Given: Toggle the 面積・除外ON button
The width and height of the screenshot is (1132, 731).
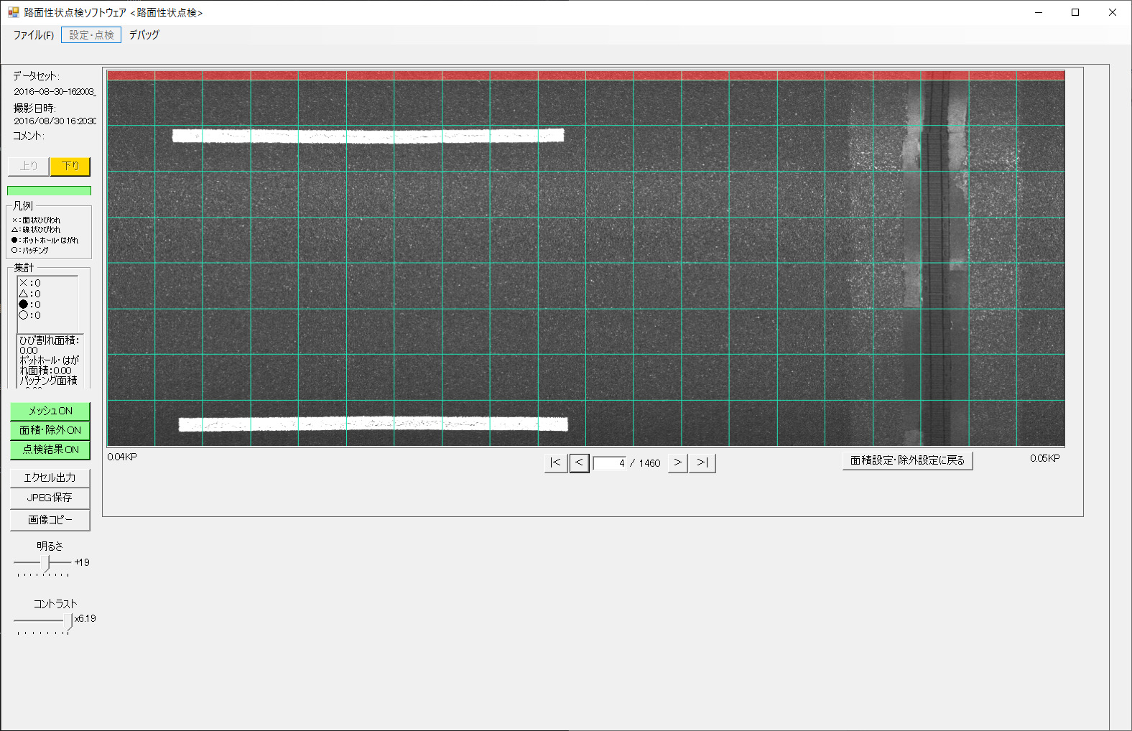Looking at the screenshot, I should pos(50,430).
